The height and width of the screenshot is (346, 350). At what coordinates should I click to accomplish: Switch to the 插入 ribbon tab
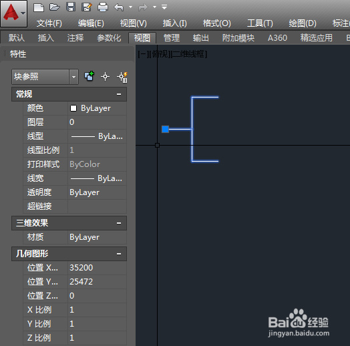point(46,37)
